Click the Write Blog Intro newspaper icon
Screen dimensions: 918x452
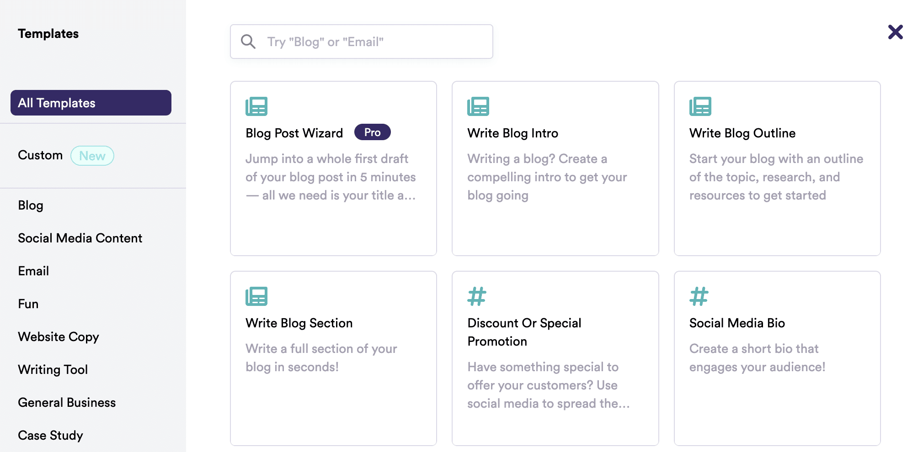[478, 106]
